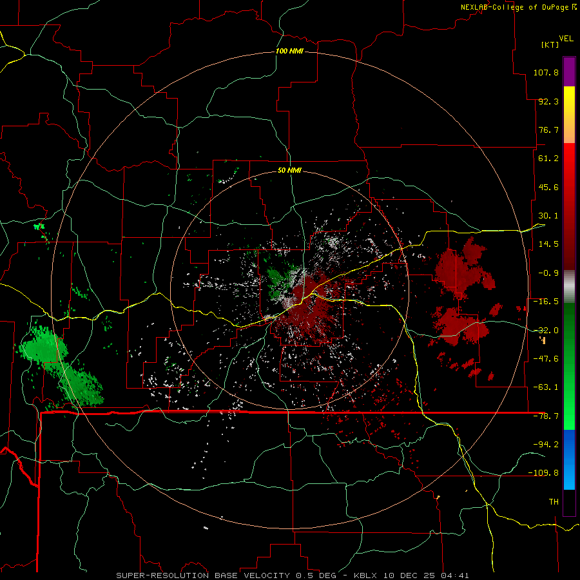
Task: Click the 50 NMI range ring label
Action: (x=289, y=170)
